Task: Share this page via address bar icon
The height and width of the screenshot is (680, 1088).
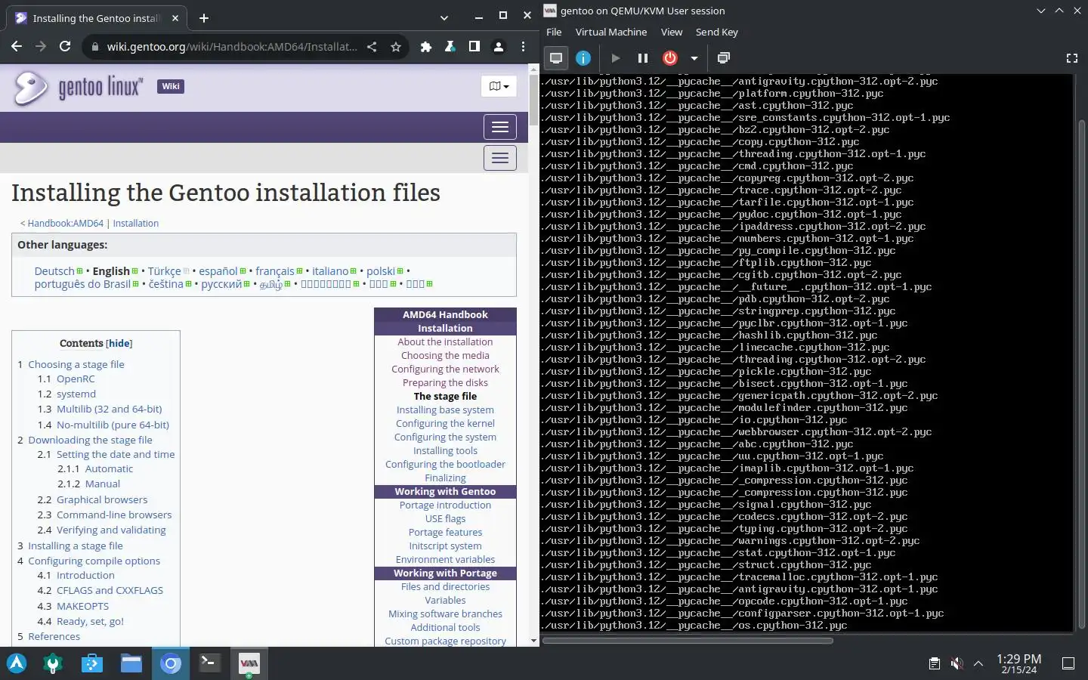Action: [x=372, y=47]
